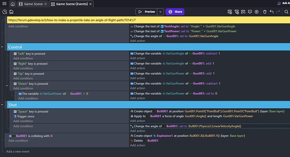
Task: Click the keyboard icon of the "Left" key condition
Action: 15,54
